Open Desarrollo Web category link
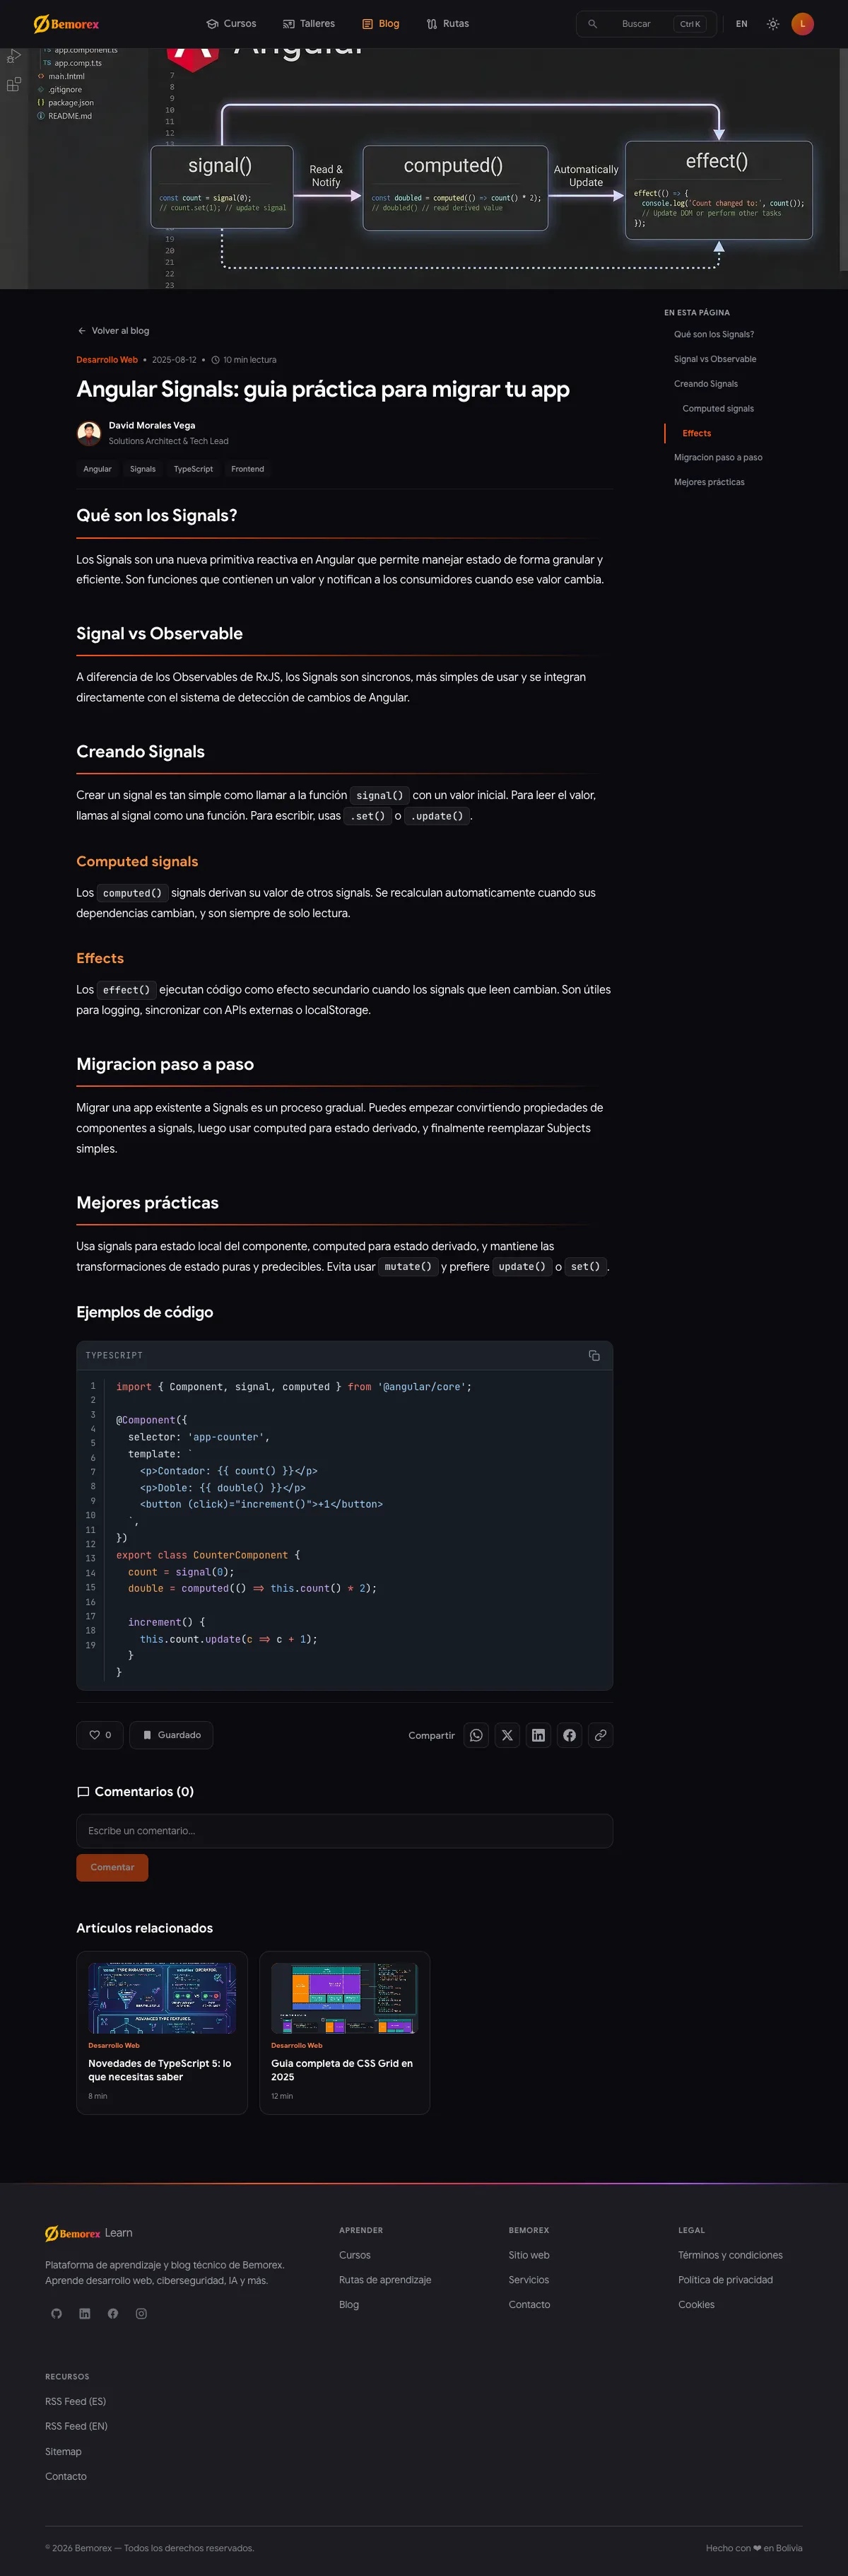Viewport: 848px width, 2576px height. [107, 360]
